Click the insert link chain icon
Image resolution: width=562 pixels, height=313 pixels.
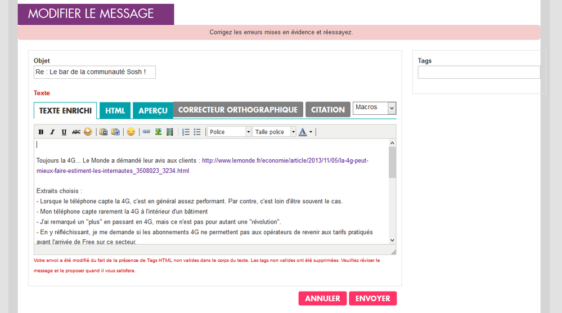click(146, 132)
